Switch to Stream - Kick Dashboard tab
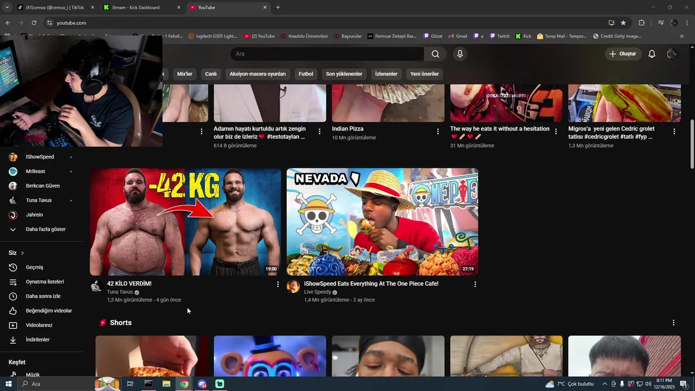This screenshot has height=391, width=695. coord(142,8)
